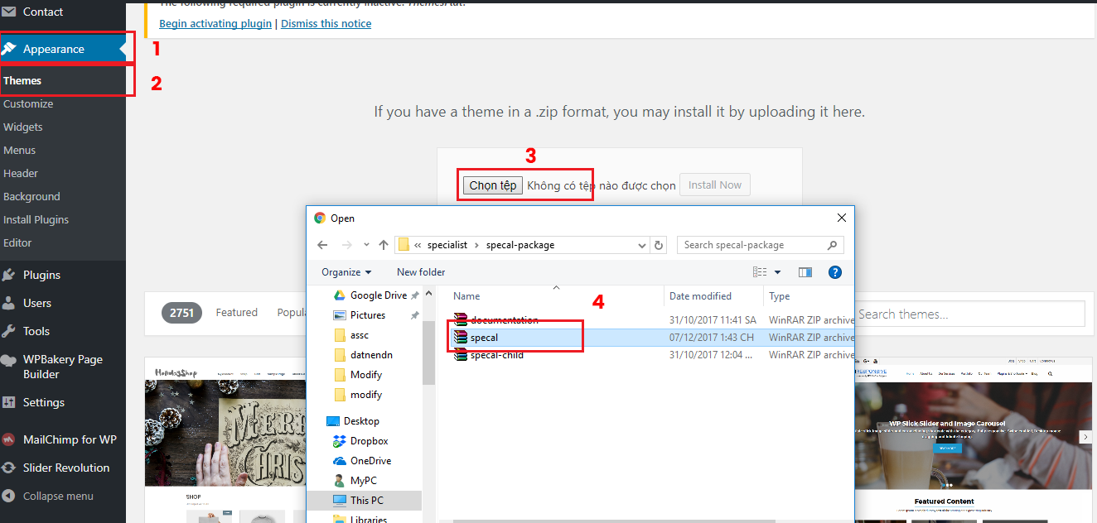Open Menus submenu item

(20, 150)
